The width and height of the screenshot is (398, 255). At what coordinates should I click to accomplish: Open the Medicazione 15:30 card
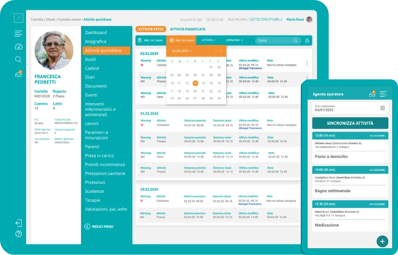350,216
